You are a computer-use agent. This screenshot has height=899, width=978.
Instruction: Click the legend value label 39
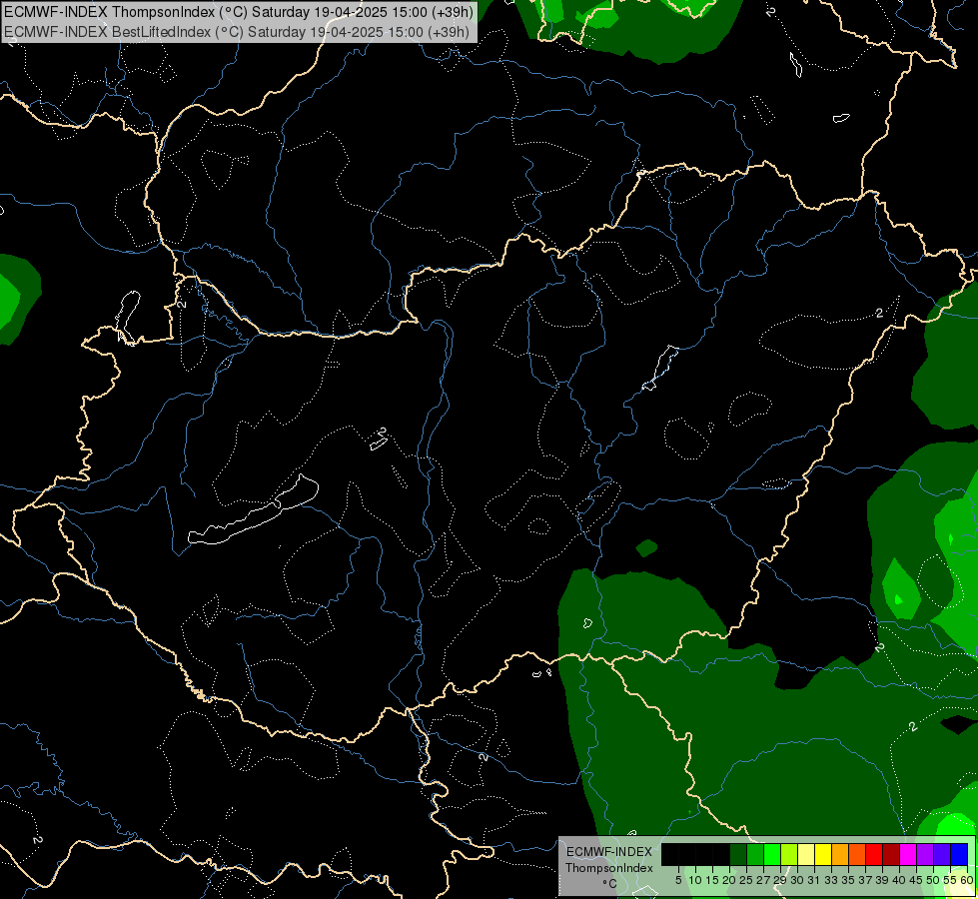882,880
